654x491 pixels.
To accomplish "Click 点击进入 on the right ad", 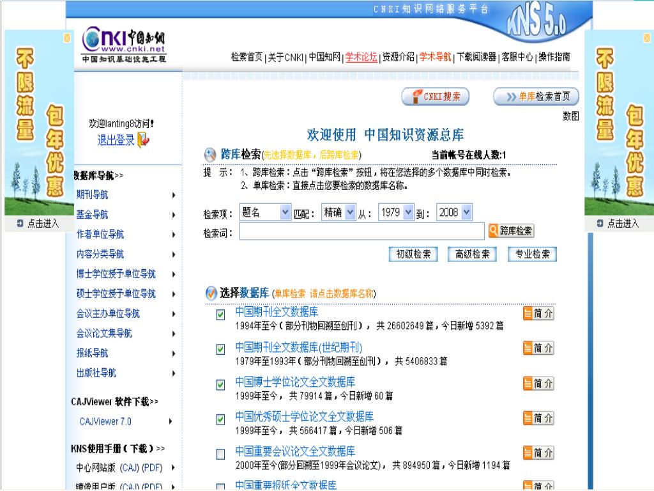I will [623, 224].
